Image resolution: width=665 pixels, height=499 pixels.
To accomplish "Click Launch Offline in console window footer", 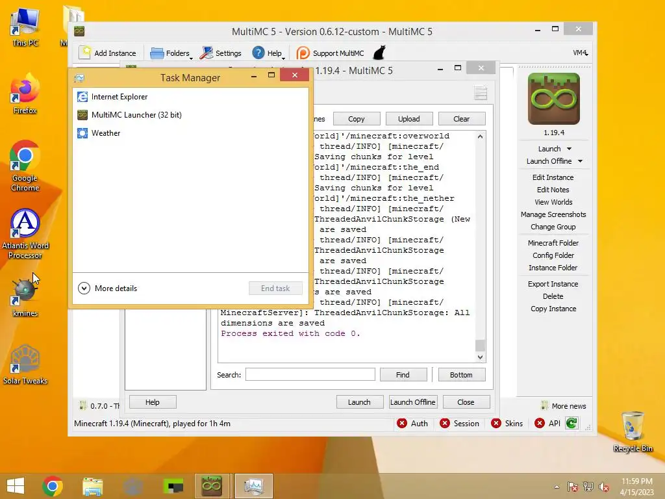I will click(x=412, y=402).
